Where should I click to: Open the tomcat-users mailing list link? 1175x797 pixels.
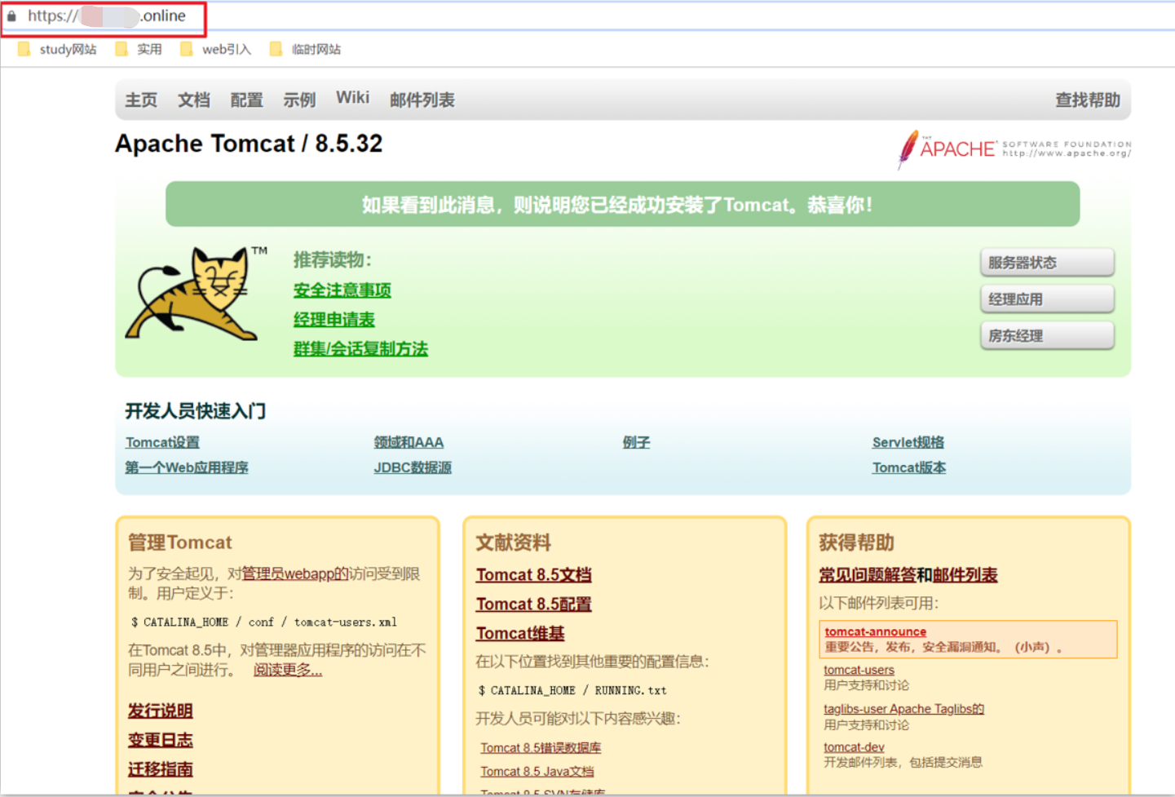(x=859, y=670)
